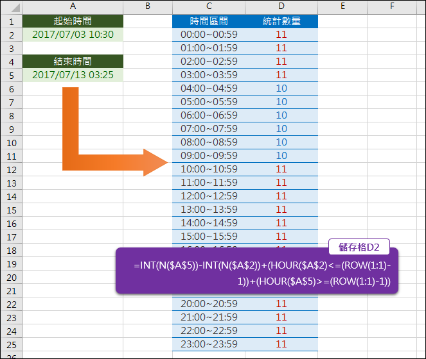Click count 10 beside 09:00~09:59
This screenshot has height=359, width=426.
(281, 156)
